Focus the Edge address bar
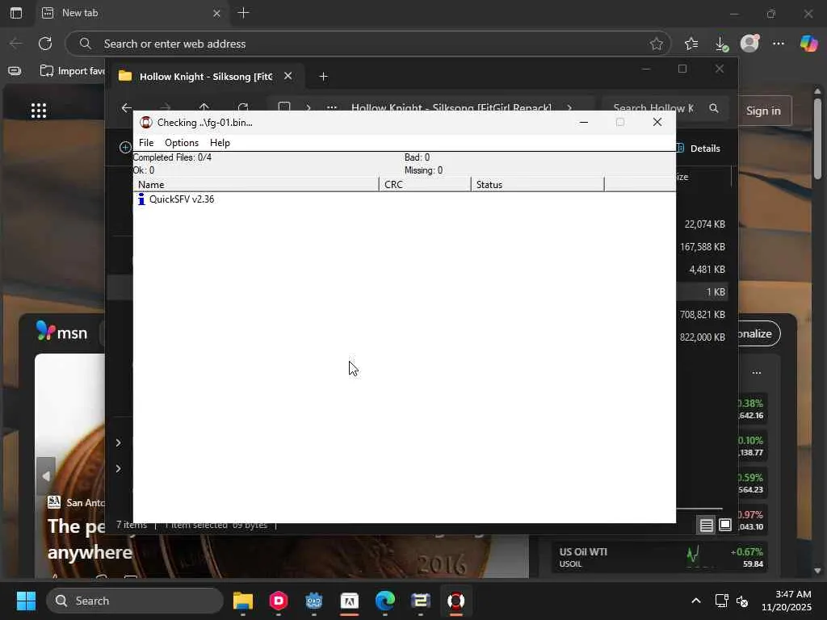Viewport: 827px width, 620px height. (x=367, y=44)
